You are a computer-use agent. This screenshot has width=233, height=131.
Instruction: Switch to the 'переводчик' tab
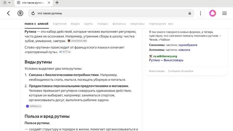pyautogui.click(x=157, y=24)
